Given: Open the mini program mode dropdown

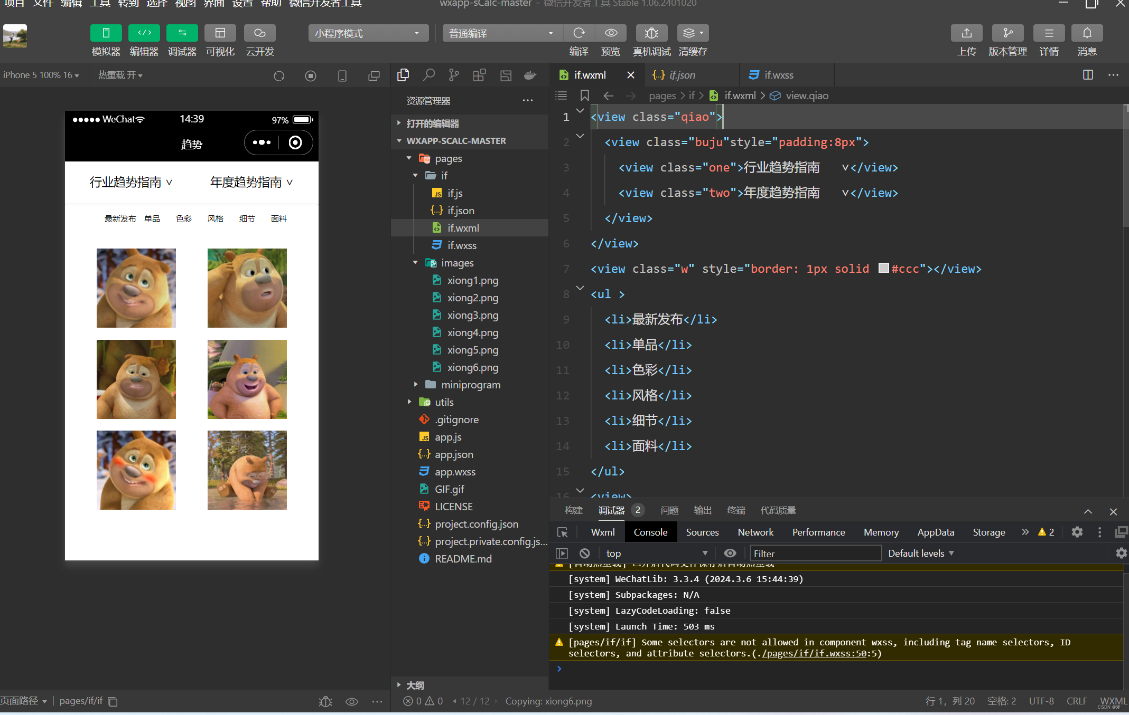Looking at the screenshot, I should [x=368, y=33].
